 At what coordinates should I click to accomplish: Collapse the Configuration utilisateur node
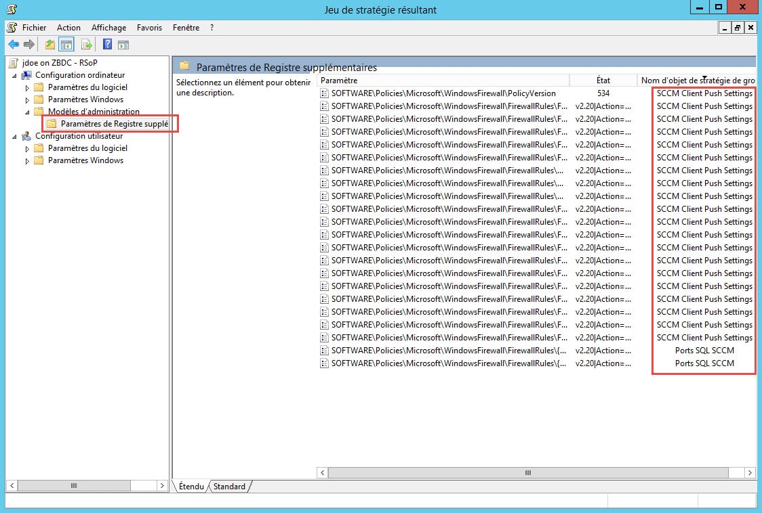[x=15, y=137]
